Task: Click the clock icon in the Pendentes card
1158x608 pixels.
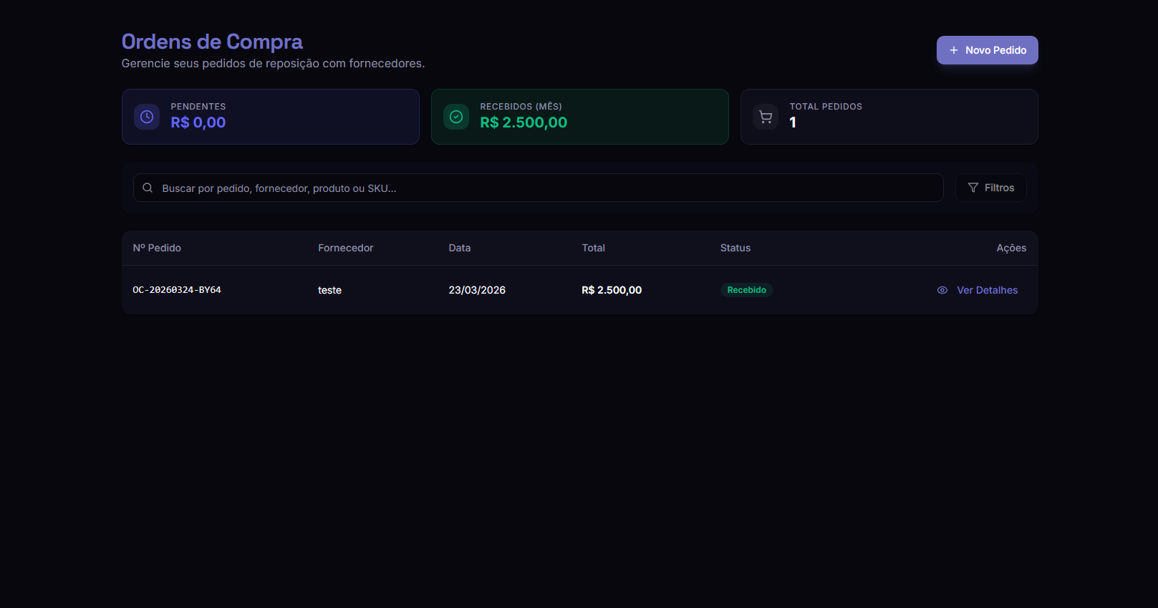Action: [x=147, y=117]
